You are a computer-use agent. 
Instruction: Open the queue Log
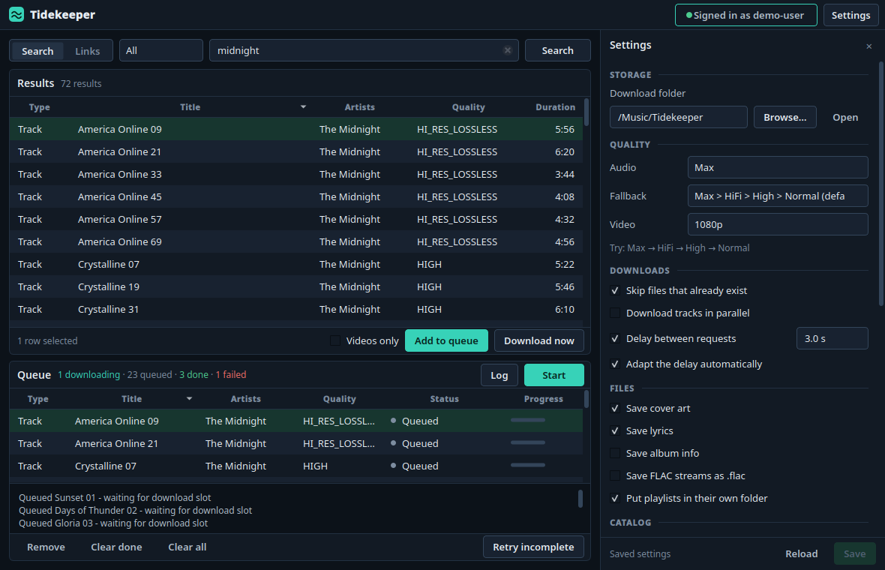(x=499, y=375)
